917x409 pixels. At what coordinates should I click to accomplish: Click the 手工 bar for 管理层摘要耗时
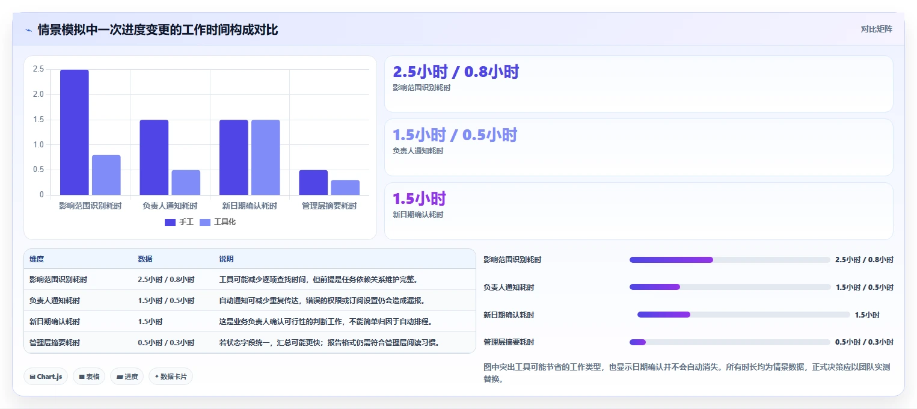(313, 182)
